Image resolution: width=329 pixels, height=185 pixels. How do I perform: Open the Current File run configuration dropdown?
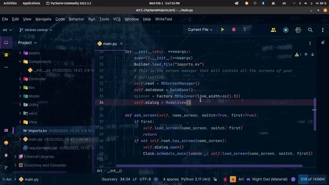pyautogui.click(x=200, y=30)
